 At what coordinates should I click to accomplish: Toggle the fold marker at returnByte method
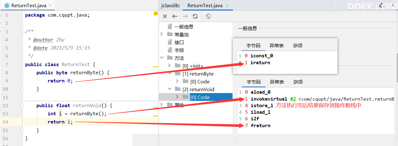(22, 73)
